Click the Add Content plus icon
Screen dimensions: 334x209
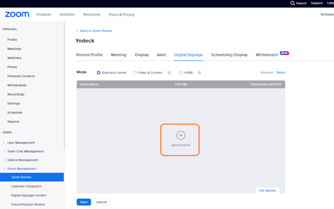[180, 135]
